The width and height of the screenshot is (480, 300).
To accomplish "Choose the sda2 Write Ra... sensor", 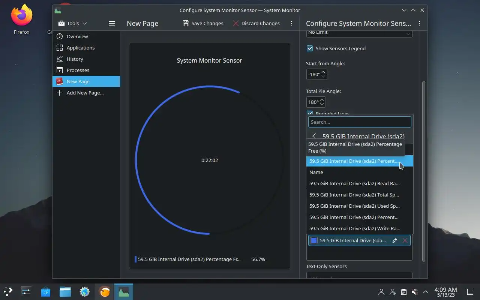I will pos(360,228).
